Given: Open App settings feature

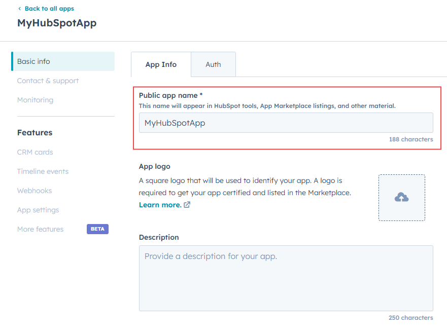Looking at the screenshot, I should [x=38, y=210].
